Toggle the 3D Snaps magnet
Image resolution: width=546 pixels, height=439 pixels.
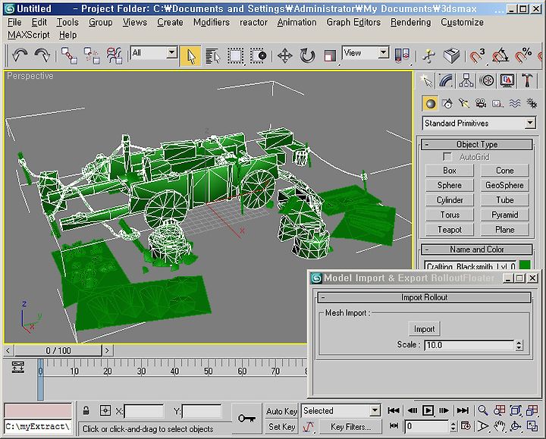477,55
